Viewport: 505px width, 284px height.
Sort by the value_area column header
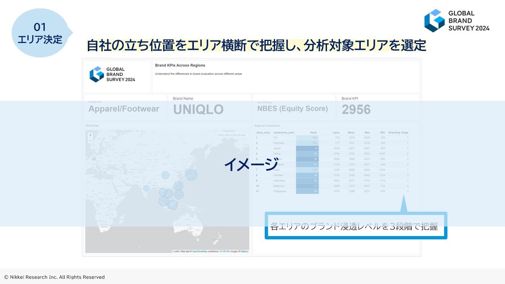tap(263, 132)
